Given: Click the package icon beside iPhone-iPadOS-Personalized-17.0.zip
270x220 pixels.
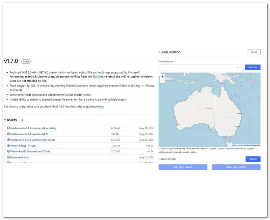Looking at the screenshot, I should [x=8, y=151].
